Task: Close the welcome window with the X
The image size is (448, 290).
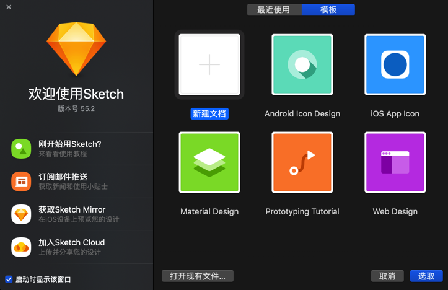Action: pos(9,7)
